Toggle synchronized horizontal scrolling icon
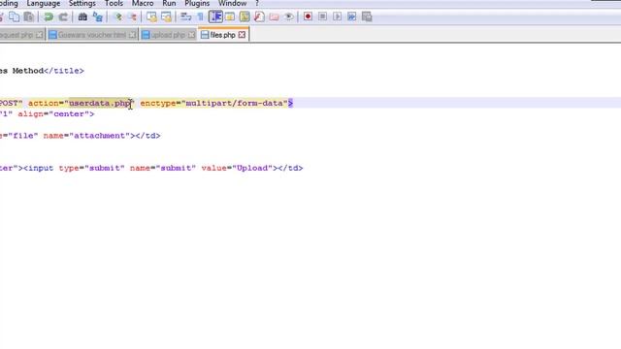Image resolution: width=621 pixels, height=349 pixels. click(x=166, y=16)
